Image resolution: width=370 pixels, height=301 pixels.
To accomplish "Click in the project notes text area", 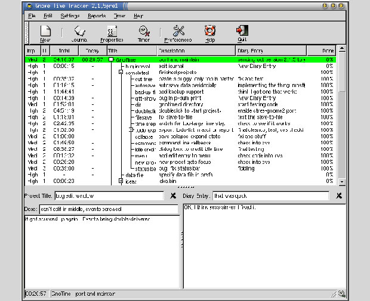I will [102, 252].
